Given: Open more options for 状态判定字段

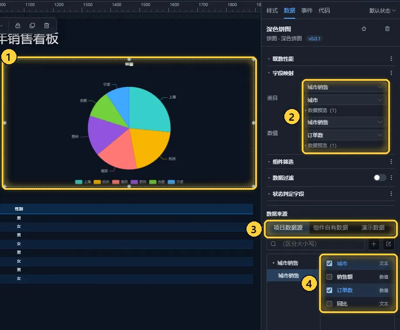Looking at the screenshot, I should tap(391, 194).
